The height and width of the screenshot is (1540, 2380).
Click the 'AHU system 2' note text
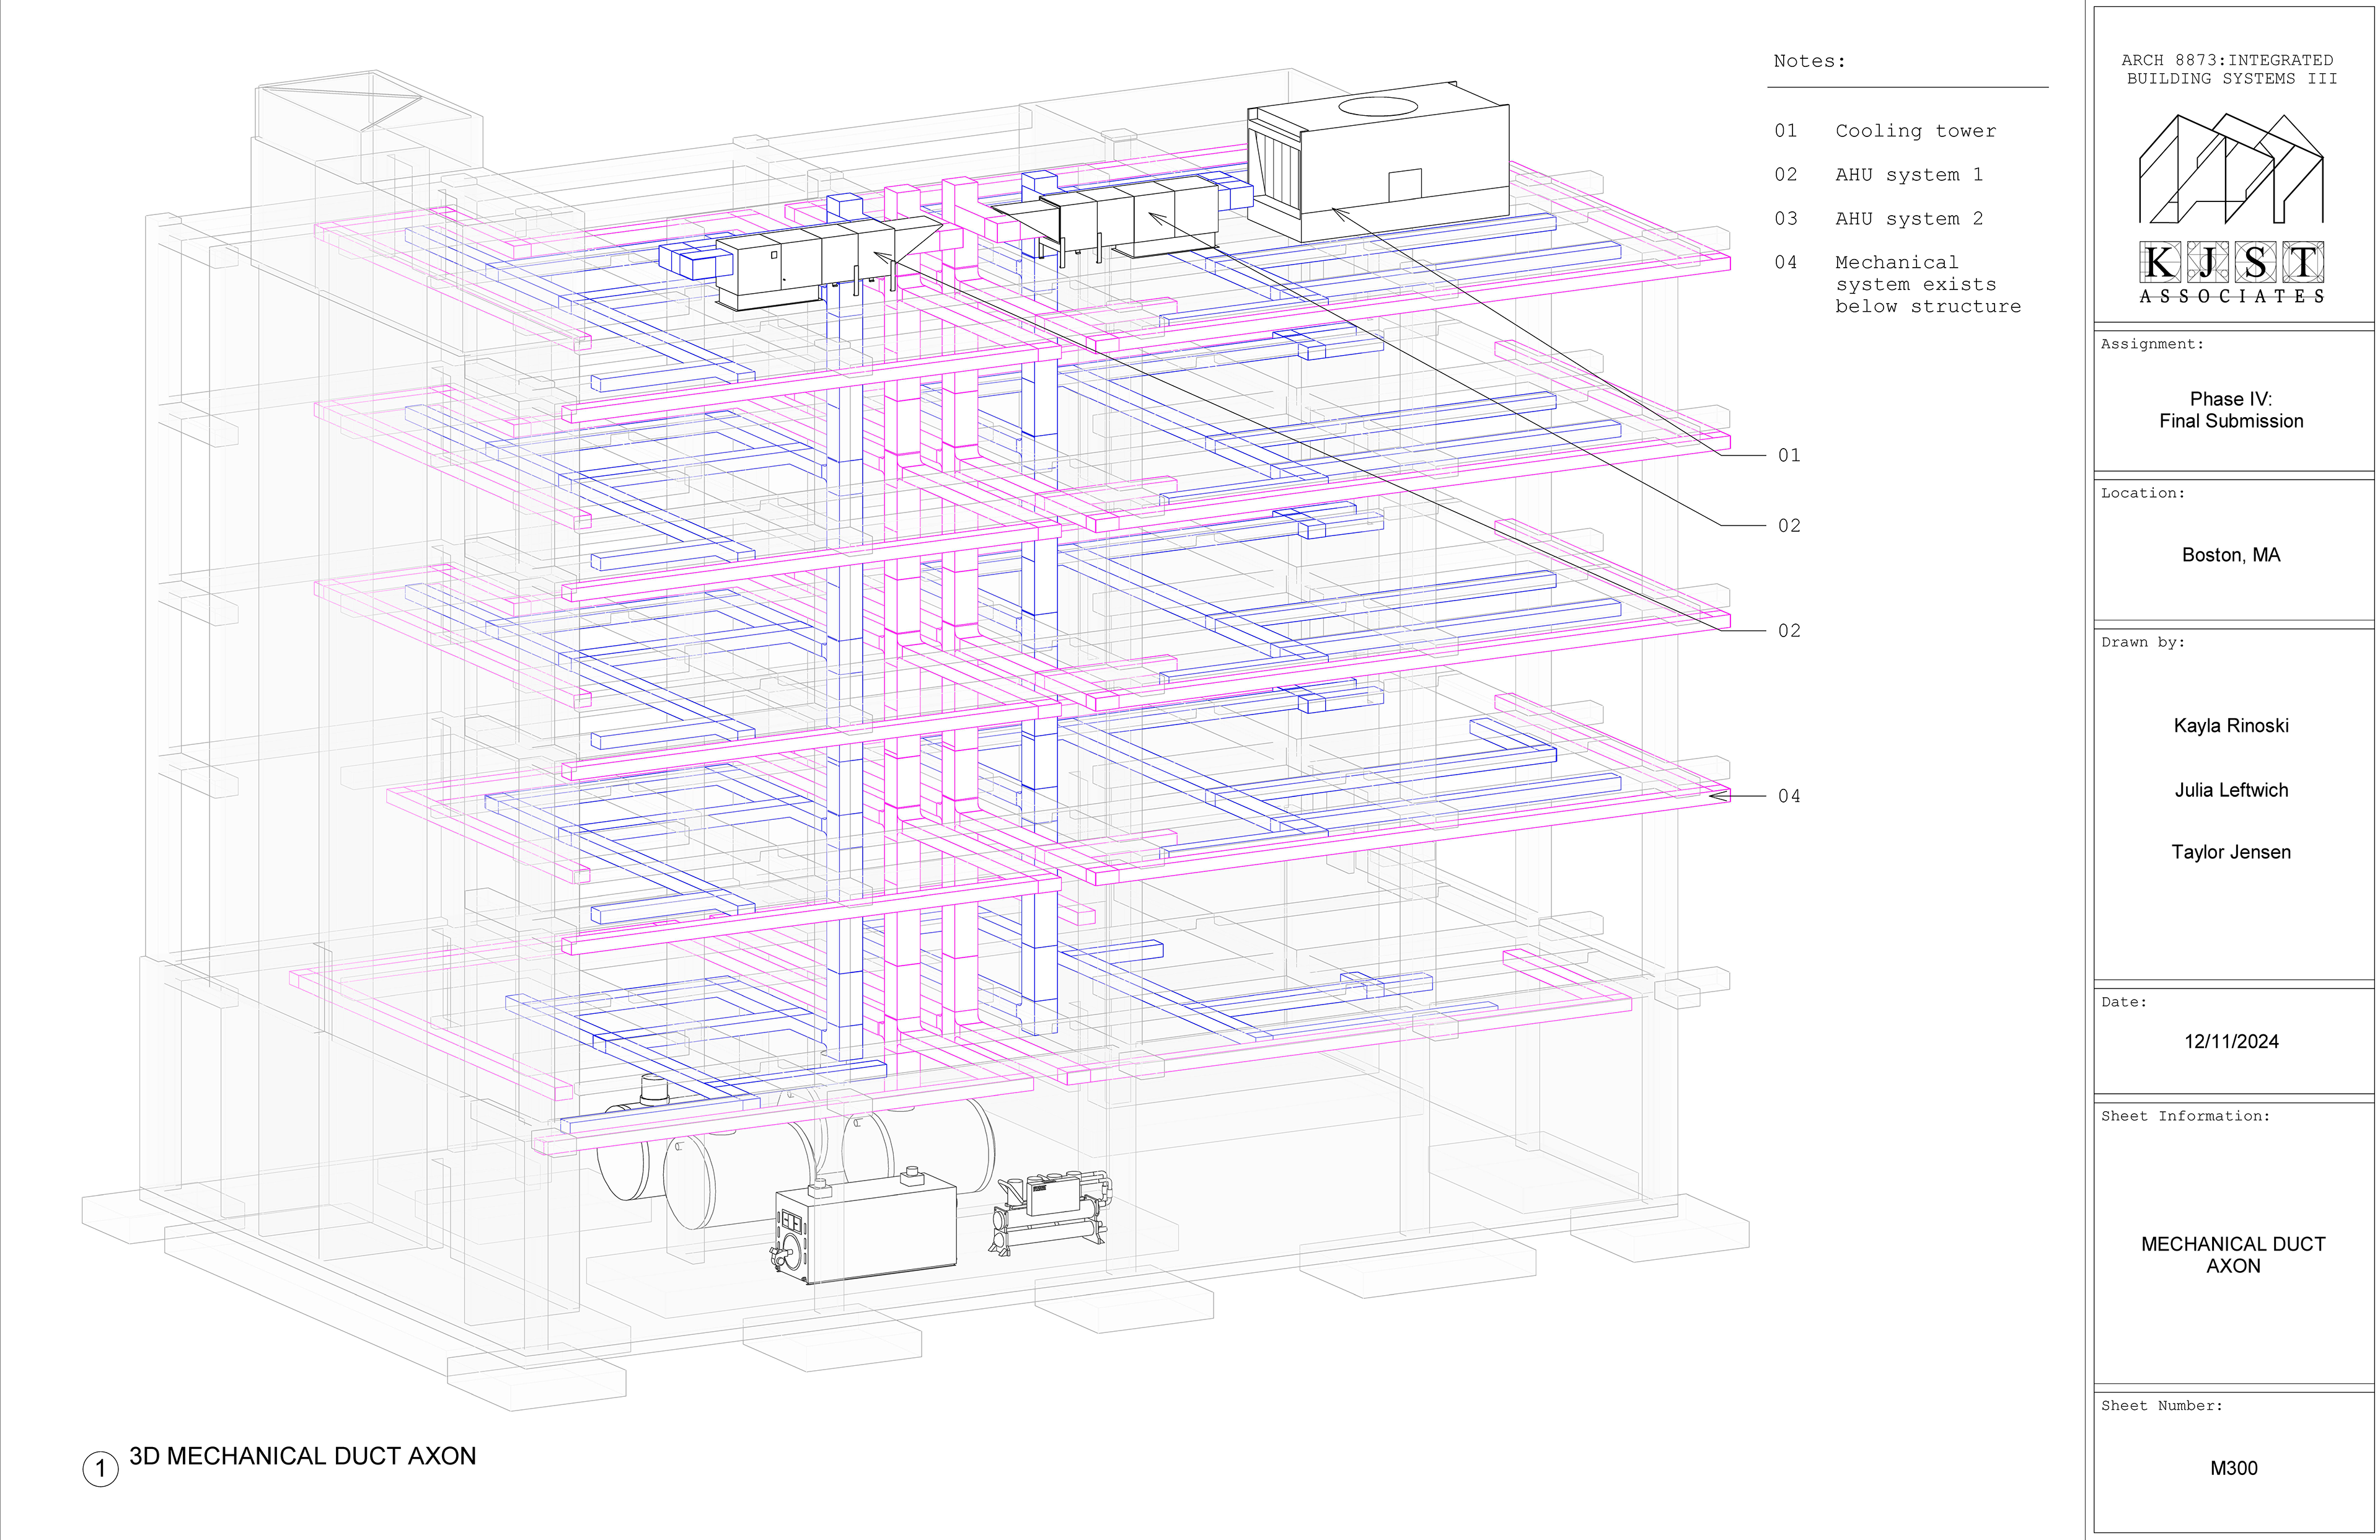(1908, 219)
